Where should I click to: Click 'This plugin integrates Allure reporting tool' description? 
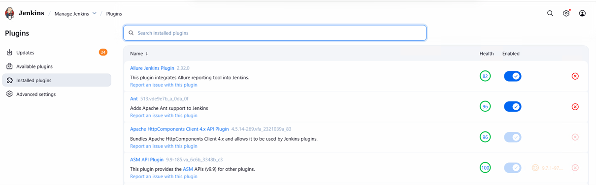click(190, 78)
